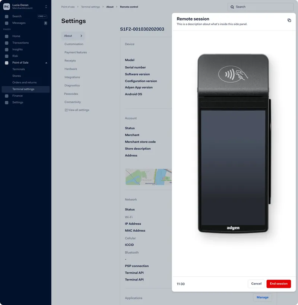This screenshot has height=305, width=298.
Task: Click the CMD + / shortcut badge
Action: point(42,16)
